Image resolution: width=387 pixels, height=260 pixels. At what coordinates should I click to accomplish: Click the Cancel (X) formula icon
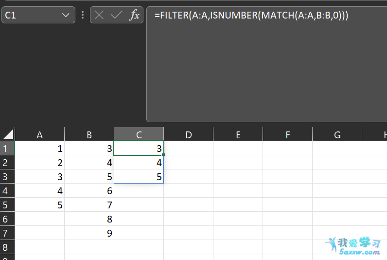(99, 15)
